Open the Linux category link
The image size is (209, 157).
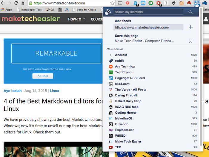tap(54, 91)
